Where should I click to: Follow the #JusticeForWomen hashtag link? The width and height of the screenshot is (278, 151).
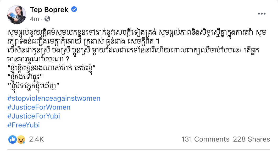39,107
